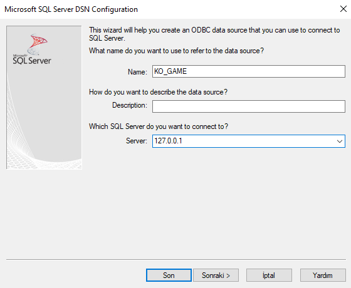The image size is (351, 288).
Task: Click the empty Description input field
Action: (x=249, y=106)
